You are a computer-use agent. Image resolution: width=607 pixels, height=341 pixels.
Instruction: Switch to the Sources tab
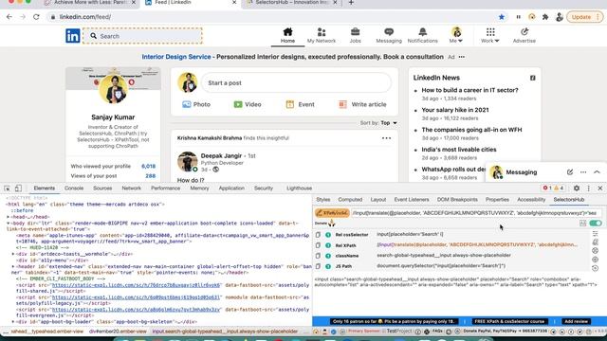pos(102,188)
